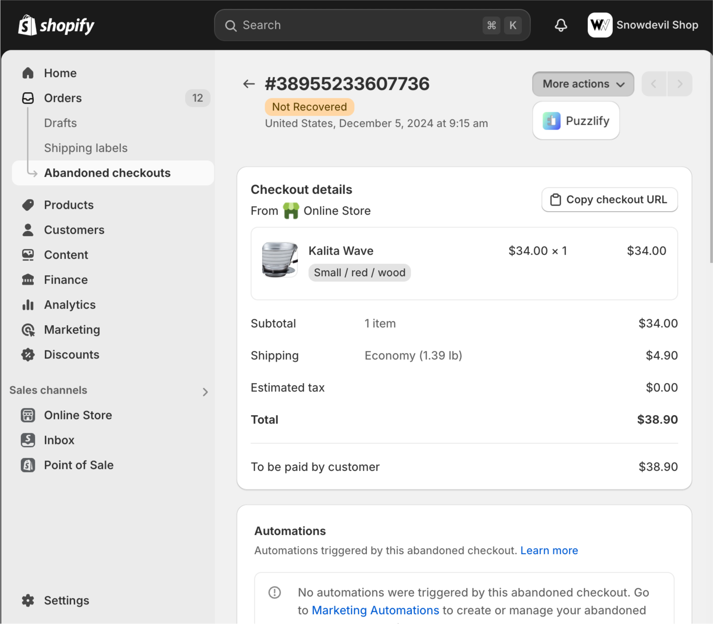This screenshot has width=713, height=624.
Task: Click the Home icon in sidebar
Action: point(28,73)
